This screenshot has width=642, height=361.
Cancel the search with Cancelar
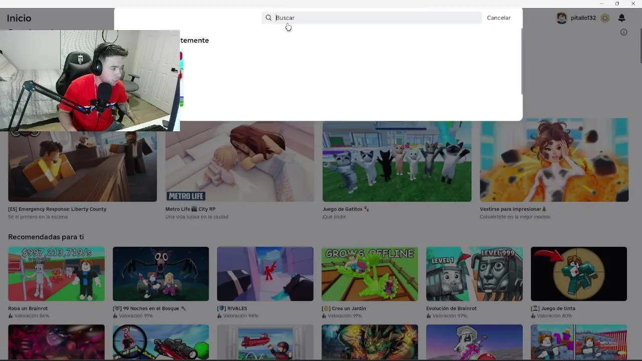click(499, 18)
